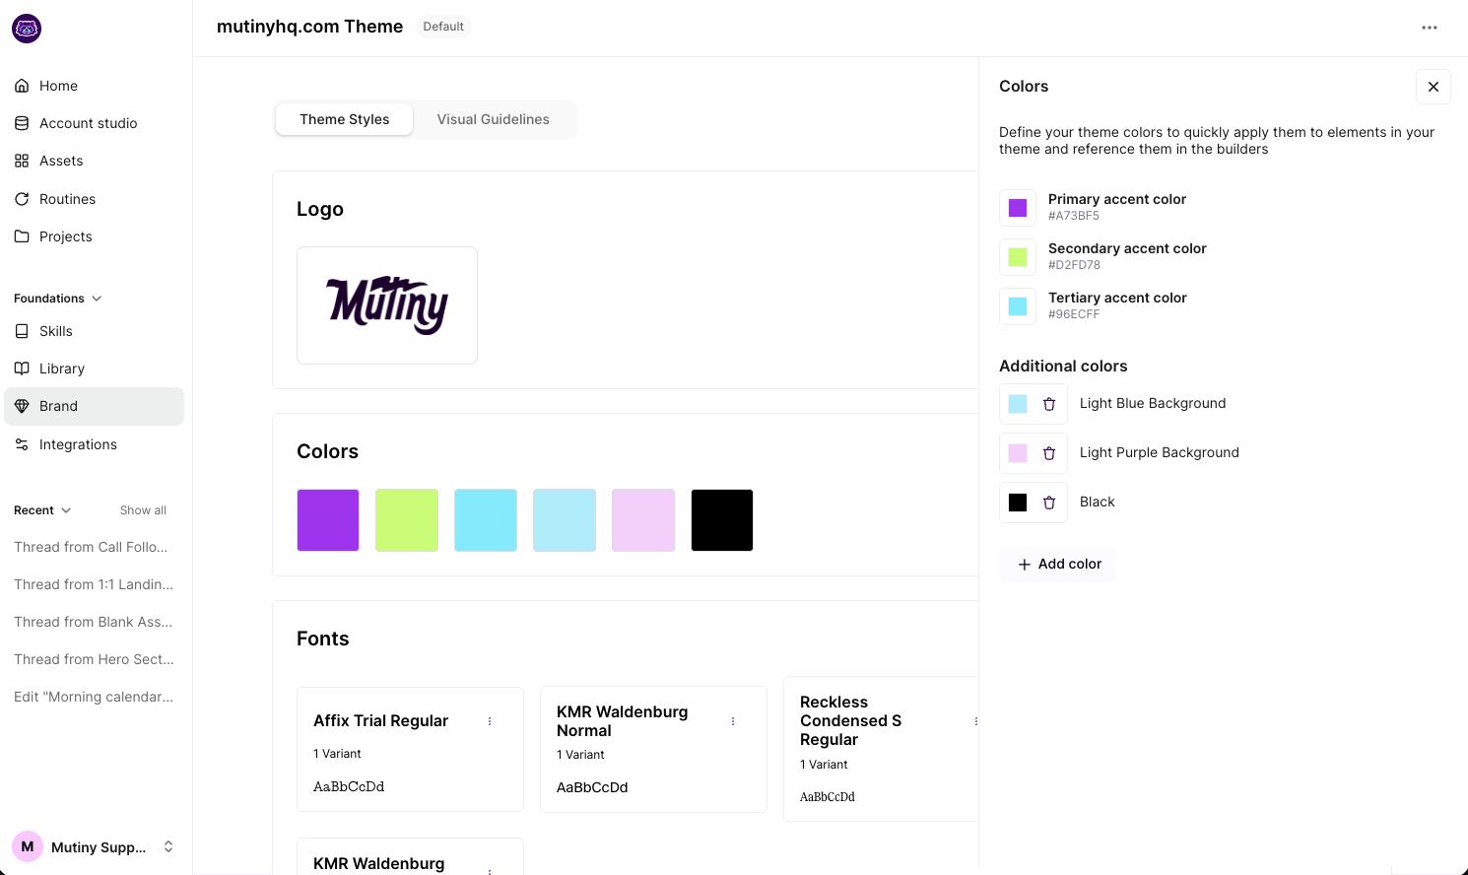Viewport: 1468px width, 875px height.
Task: Open options for Reckless Condensed S Regular
Action: point(975,721)
